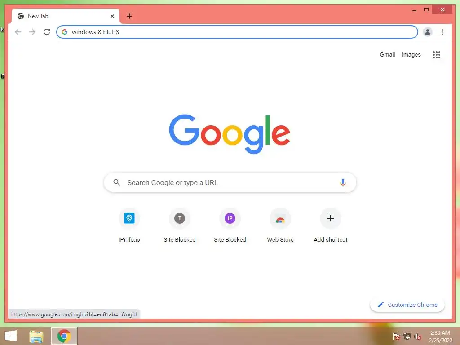The width and height of the screenshot is (460, 345).
Task: Open the Windows Start button
Action: (x=11, y=336)
